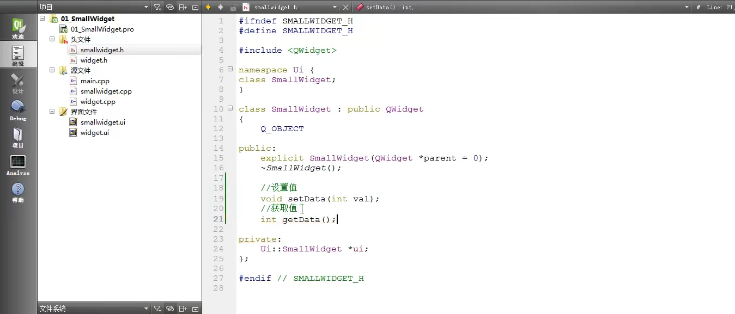
Task: Open the Welcome (欢迎) mode
Action: tap(18, 28)
